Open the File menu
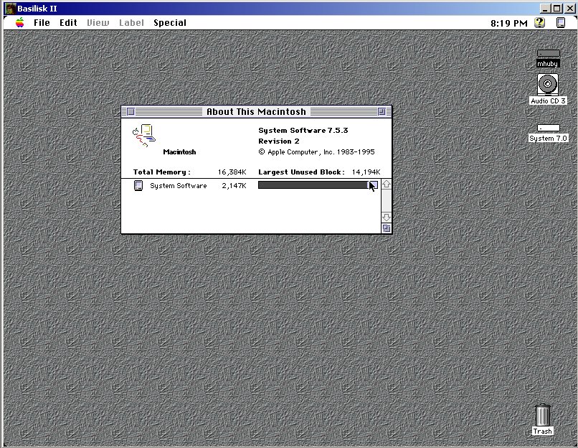 (42, 23)
